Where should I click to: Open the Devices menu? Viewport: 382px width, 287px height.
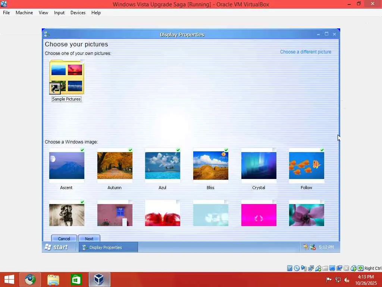point(78,13)
